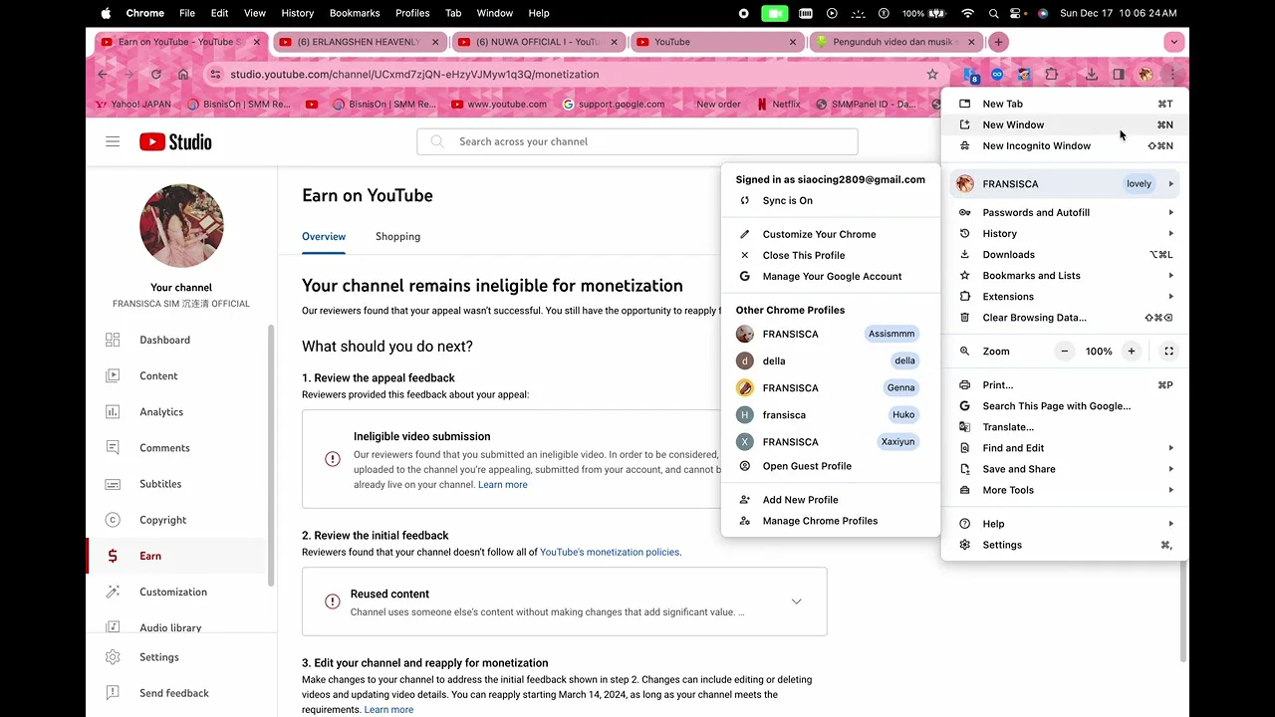Expand the Reused content feedback panel

(x=796, y=601)
